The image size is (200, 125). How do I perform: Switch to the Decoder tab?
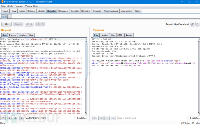click(x=75, y=11)
